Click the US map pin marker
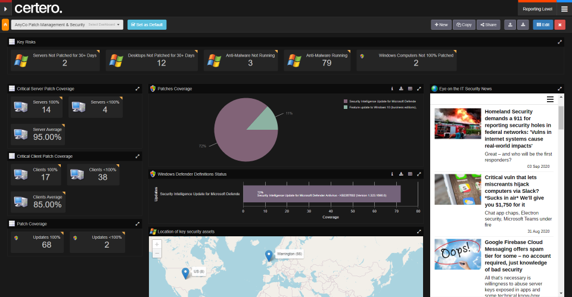The height and width of the screenshot is (297, 572). tap(185, 273)
